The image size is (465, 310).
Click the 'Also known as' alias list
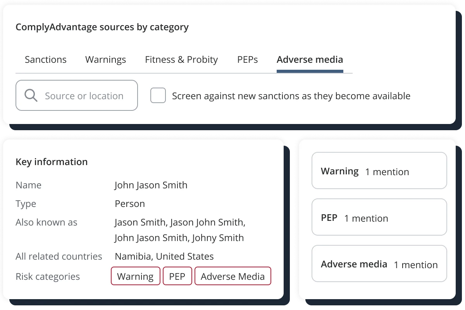pyautogui.click(x=180, y=230)
